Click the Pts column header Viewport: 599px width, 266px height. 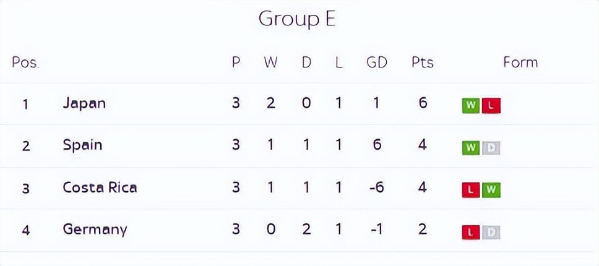[422, 62]
